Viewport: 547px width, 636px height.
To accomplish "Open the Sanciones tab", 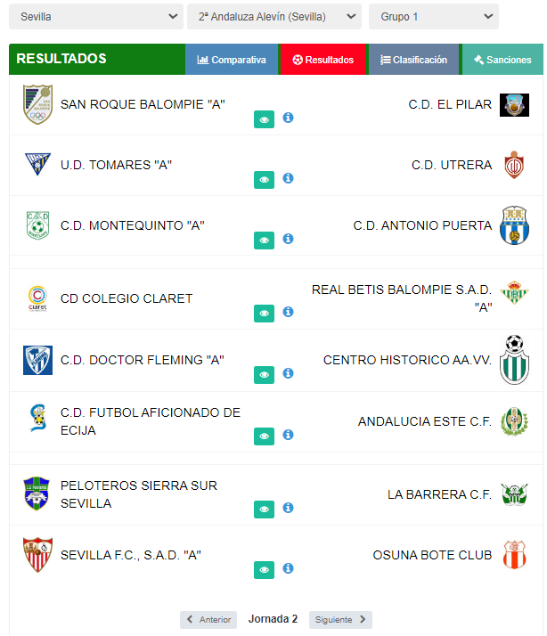I will pyautogui.click(x=502, y=60).
